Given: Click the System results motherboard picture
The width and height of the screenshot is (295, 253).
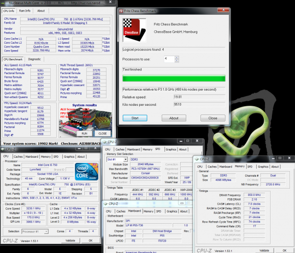Looking at the screenshot, I should (x=86, y=120).
